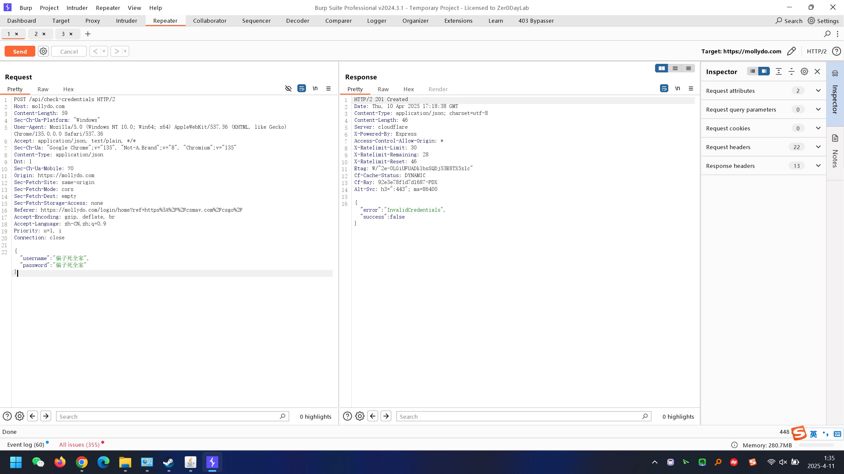Open Response search settings gear
The width and height of the screenshot is (844, 474).
(360, 416)
